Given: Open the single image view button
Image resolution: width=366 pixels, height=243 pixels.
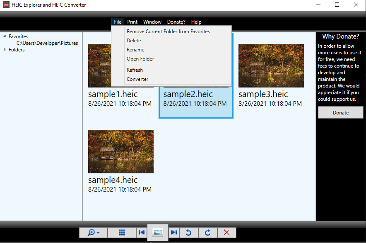Looking at the screenshot, I should coord(157,232).
